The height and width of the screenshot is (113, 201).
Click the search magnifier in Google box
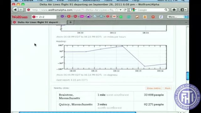point(166,10)
